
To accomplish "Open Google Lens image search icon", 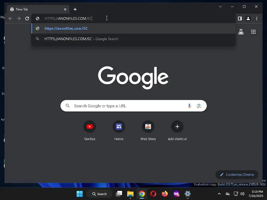I will [x=199, y=106].
